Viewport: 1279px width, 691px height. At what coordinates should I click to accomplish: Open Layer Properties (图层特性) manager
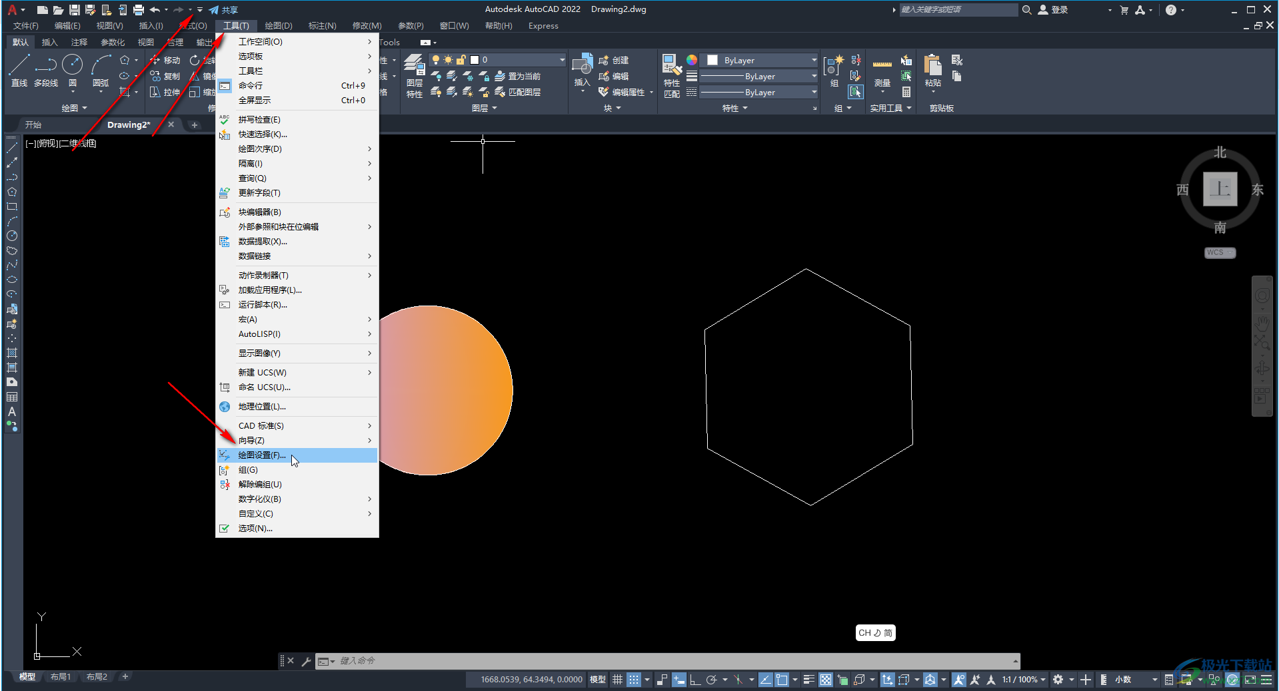pyautogui.click(x=415, y=76)
